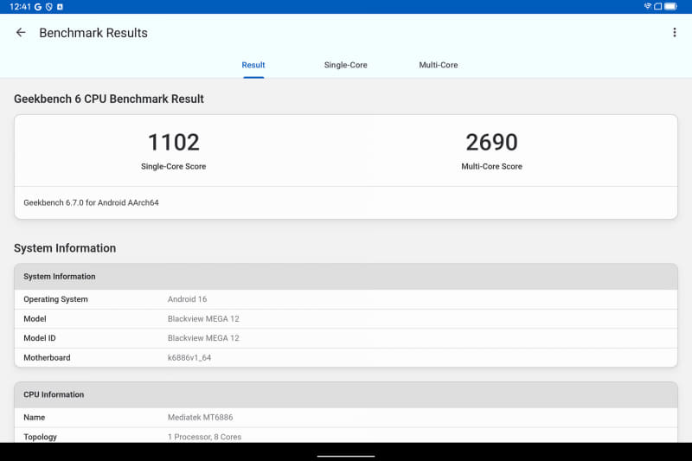This screenshot has height=461, width=692.
Task: Click the Topology row label
Action: (x=40, y=437)
